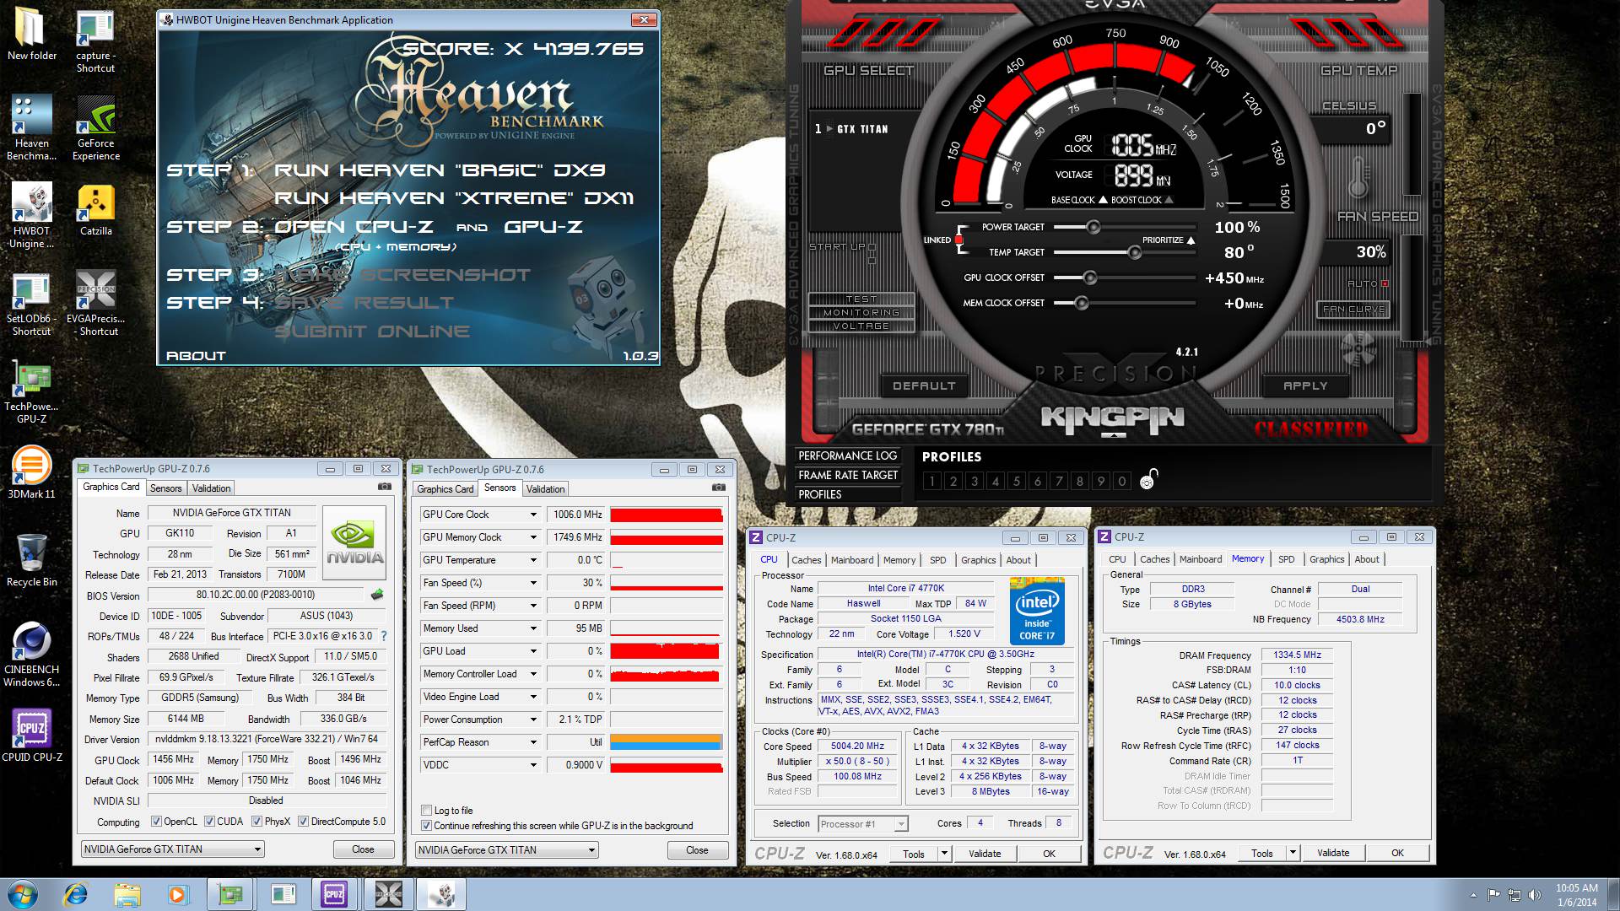Toggle the fan AUTO indicator in Precision
The height and width of the screenshot is (911, 1620).
pyautogui.click(x=1385, y=283)
